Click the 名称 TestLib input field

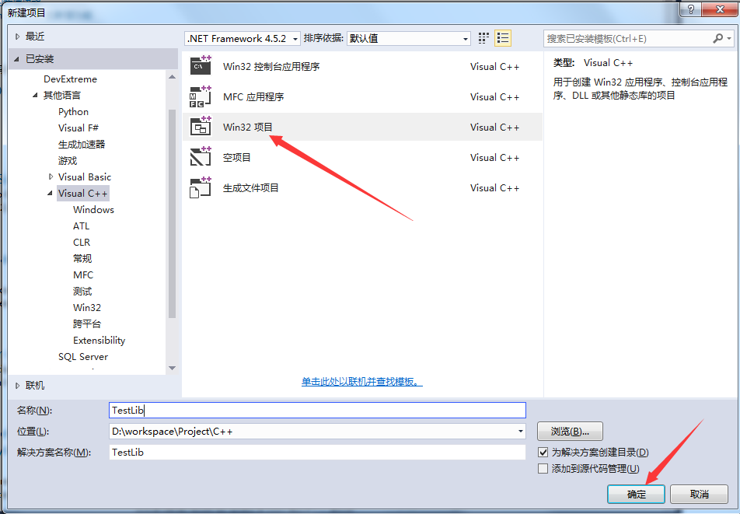[x=317, y=410]
